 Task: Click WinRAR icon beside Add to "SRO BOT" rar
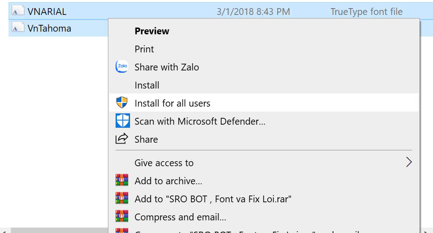(x=122, y=198)
